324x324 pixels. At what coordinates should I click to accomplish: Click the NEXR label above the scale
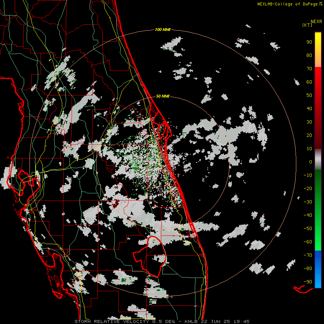click(316, 22)
